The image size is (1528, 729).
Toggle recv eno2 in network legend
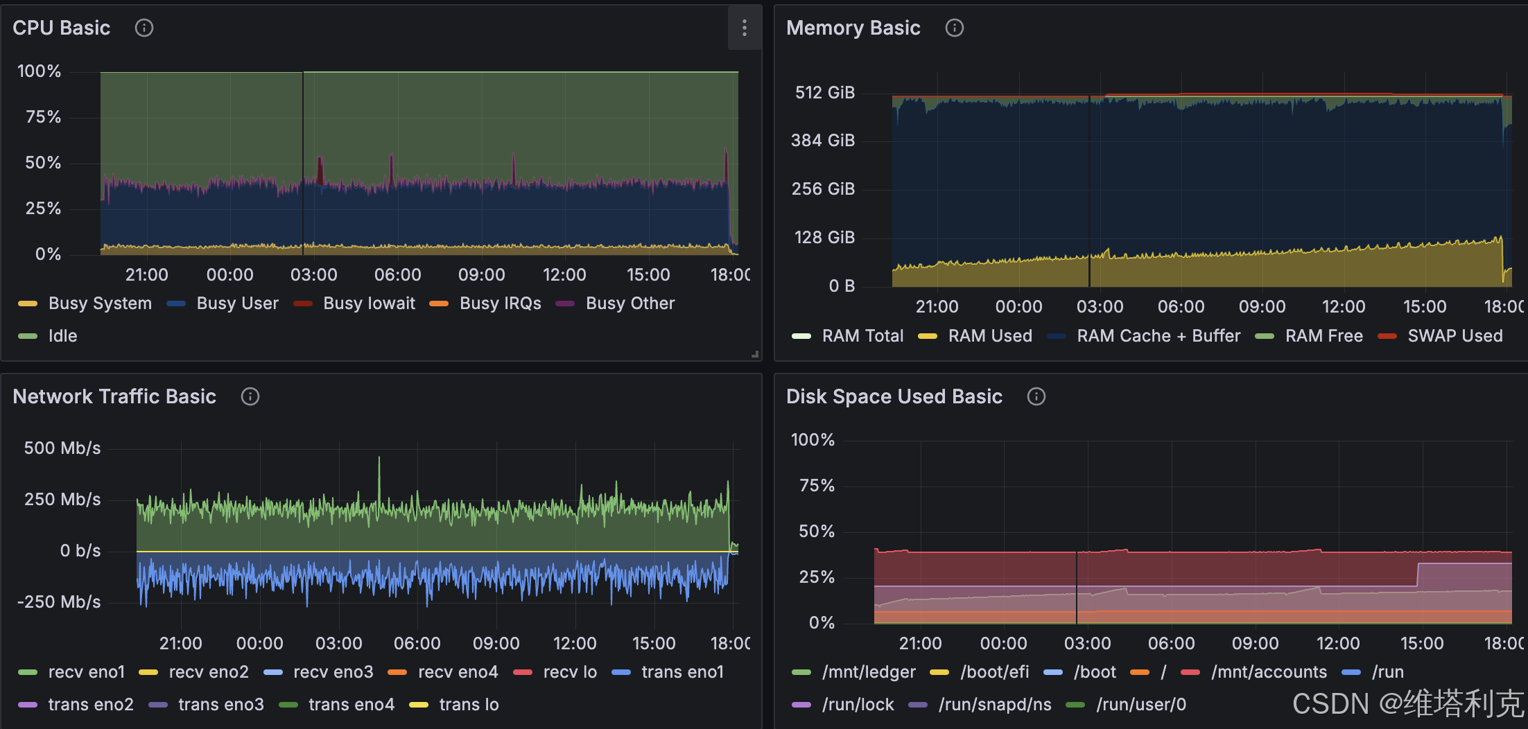tap(208, 672)
